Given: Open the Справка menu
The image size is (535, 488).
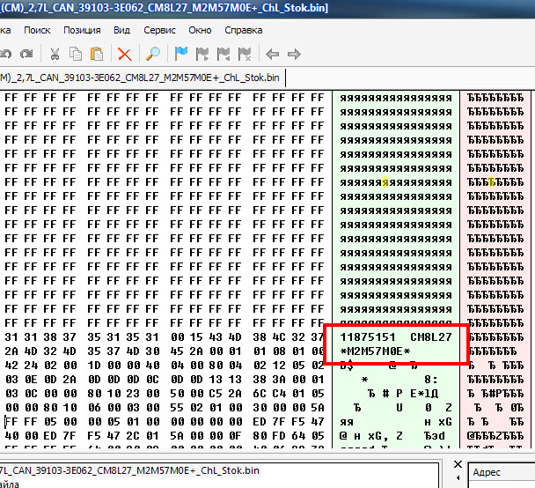Looking at the screenshot, I should tap(243, 30).
